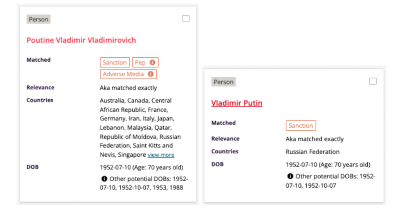401x210 pixels.
Task: Click Sanction tag on Vladimir Putin card
Action: click(301, 126)
